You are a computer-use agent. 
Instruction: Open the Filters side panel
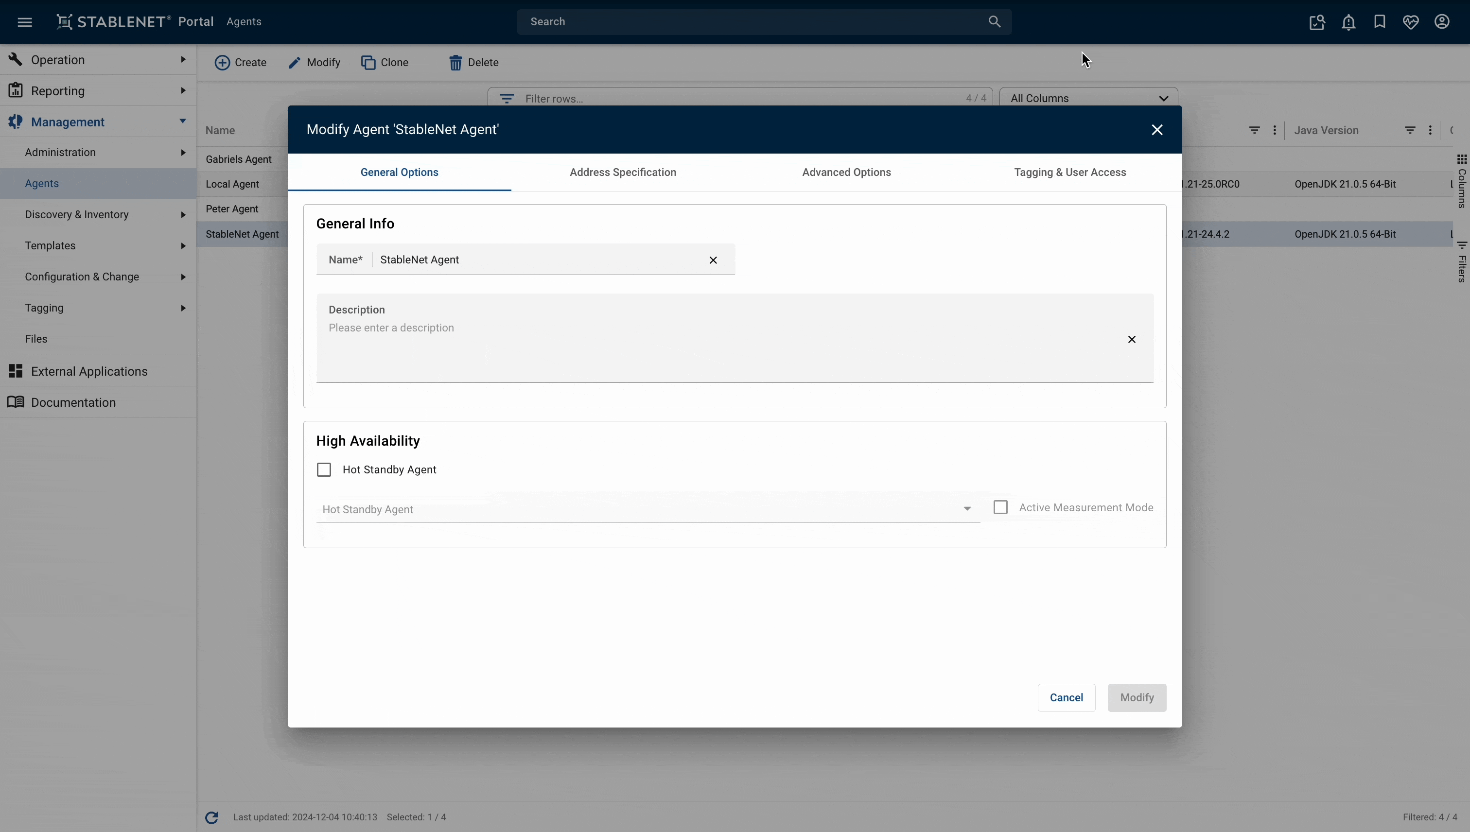[x=1462, y=262]
